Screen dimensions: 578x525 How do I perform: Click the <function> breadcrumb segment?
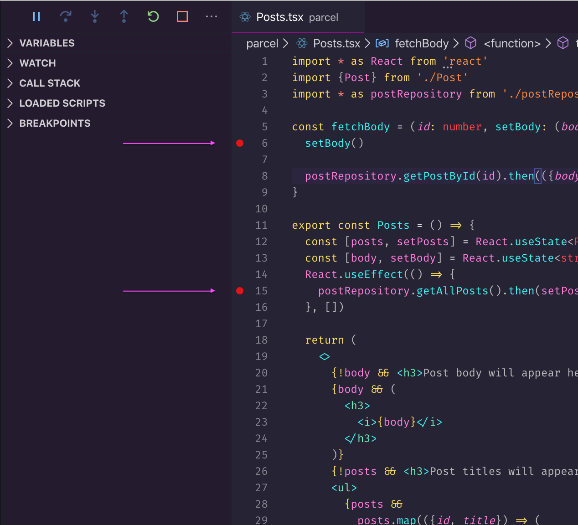point(511,44)
